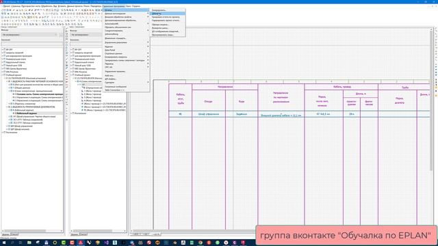Open Windows Start menu

point(4,243)
